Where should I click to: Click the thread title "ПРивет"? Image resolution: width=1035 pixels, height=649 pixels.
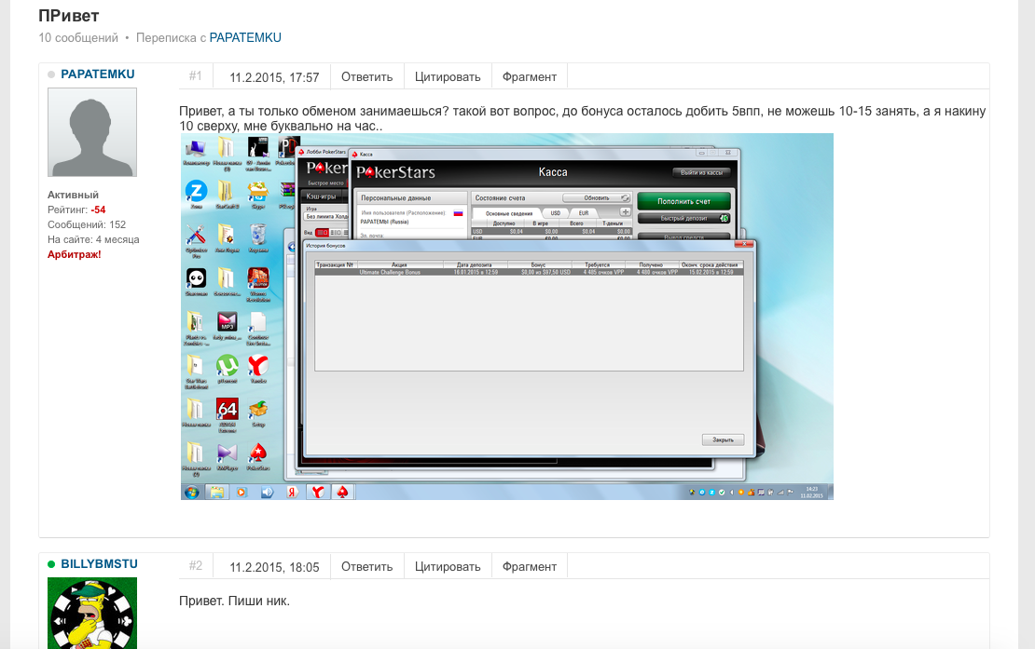point(69,15)
